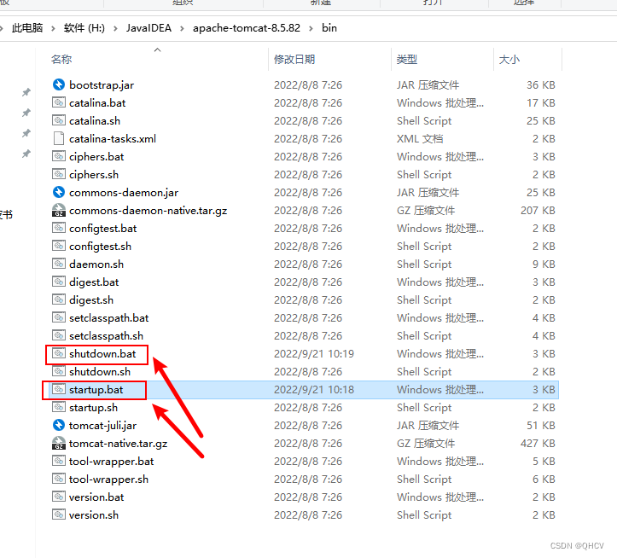The image size is (617, 558).
Task: Click the tool-wrapper.sh file icon
Action: (x=59, y=479)
